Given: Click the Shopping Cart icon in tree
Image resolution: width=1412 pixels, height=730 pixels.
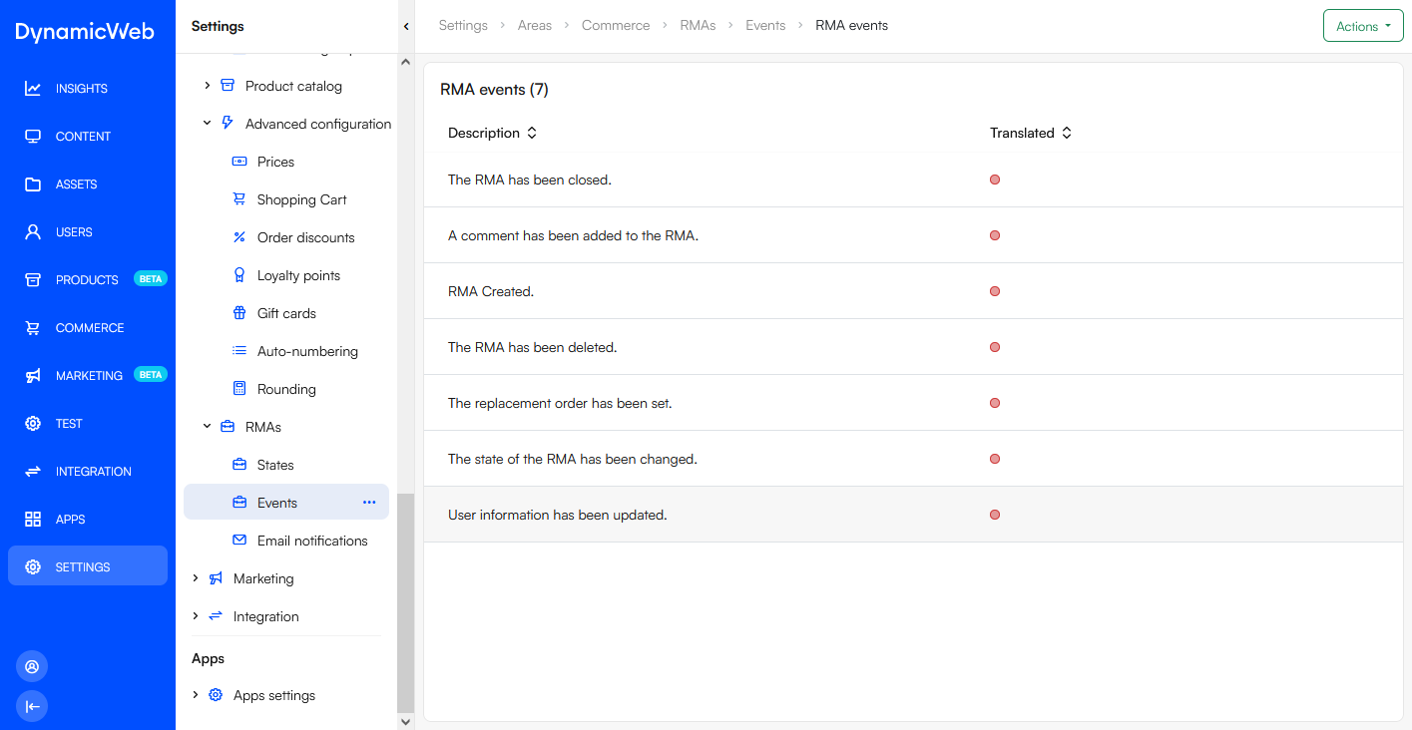Looking at the screenshot, I should (x=239, y=199).
